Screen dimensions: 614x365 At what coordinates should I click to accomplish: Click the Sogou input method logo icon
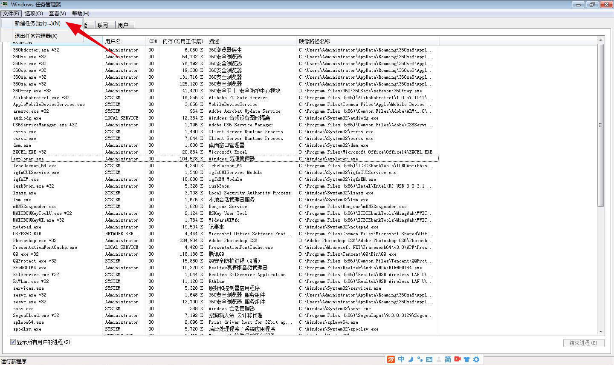pos(391,359)
